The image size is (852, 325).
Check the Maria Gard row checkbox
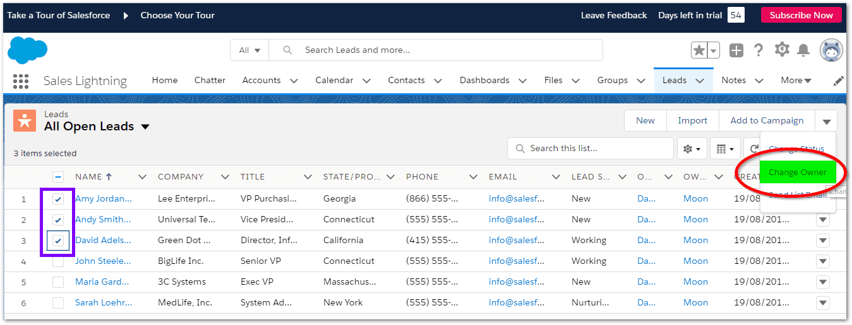point(58,282)
